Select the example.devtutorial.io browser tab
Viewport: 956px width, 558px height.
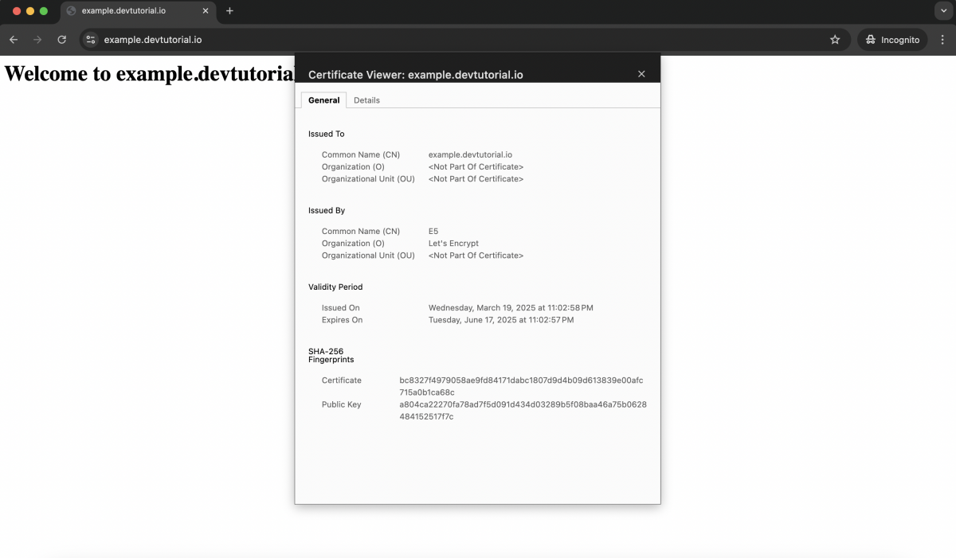[x=137, y=11]
